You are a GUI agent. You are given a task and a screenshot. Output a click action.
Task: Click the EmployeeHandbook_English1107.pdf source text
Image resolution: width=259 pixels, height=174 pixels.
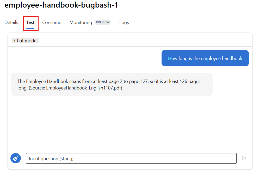coord(84,88)
